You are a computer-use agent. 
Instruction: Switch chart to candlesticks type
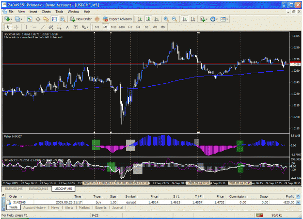coord(148,19)
